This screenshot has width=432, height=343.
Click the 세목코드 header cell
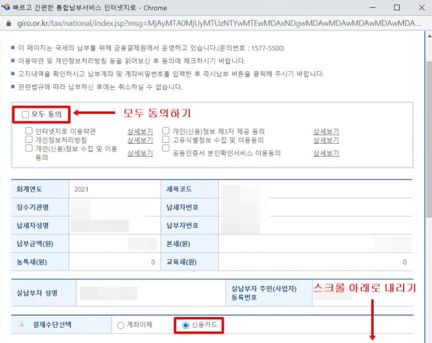[x=190, y=189]
